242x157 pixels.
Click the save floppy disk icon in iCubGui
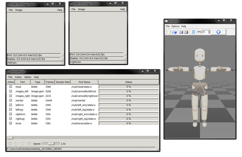pos(181,32)
